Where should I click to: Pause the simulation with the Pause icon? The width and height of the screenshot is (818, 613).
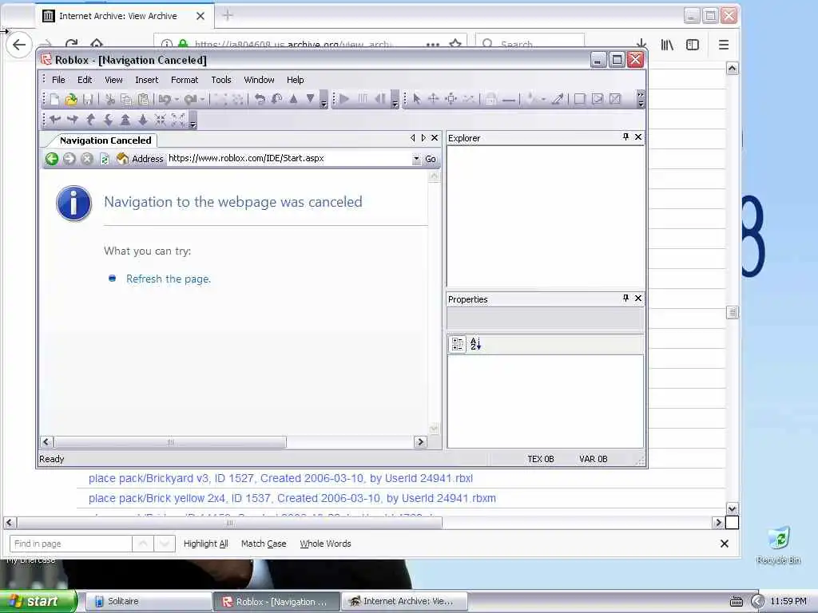362,98
